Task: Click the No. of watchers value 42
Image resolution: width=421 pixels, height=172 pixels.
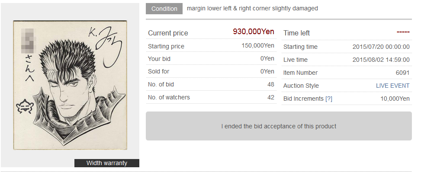Action: 271,97
